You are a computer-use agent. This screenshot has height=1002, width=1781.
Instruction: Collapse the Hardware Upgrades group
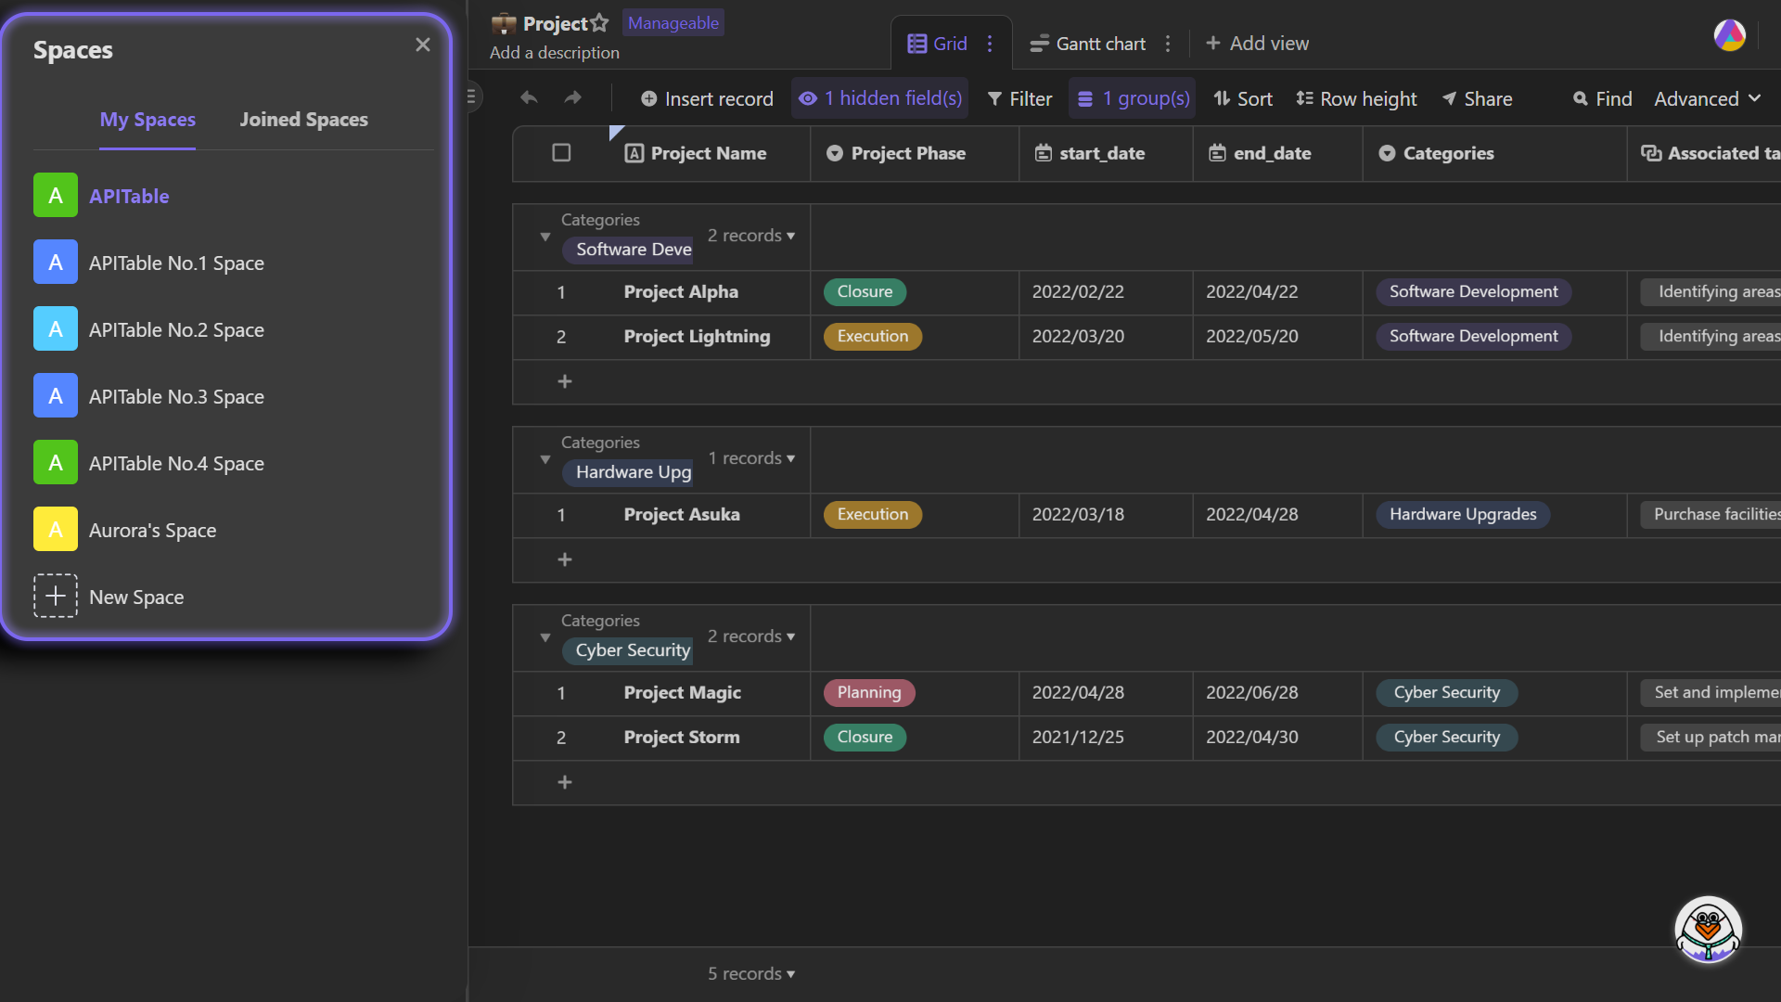(545, 459)
